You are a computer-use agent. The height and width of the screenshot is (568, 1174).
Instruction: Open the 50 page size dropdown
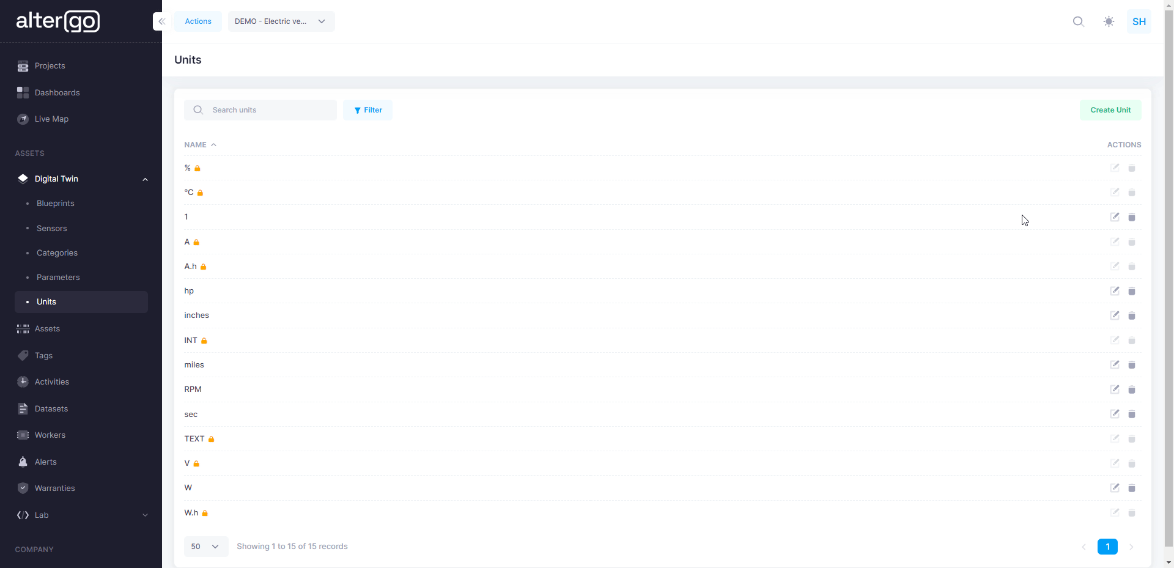[x=205, y=547]
